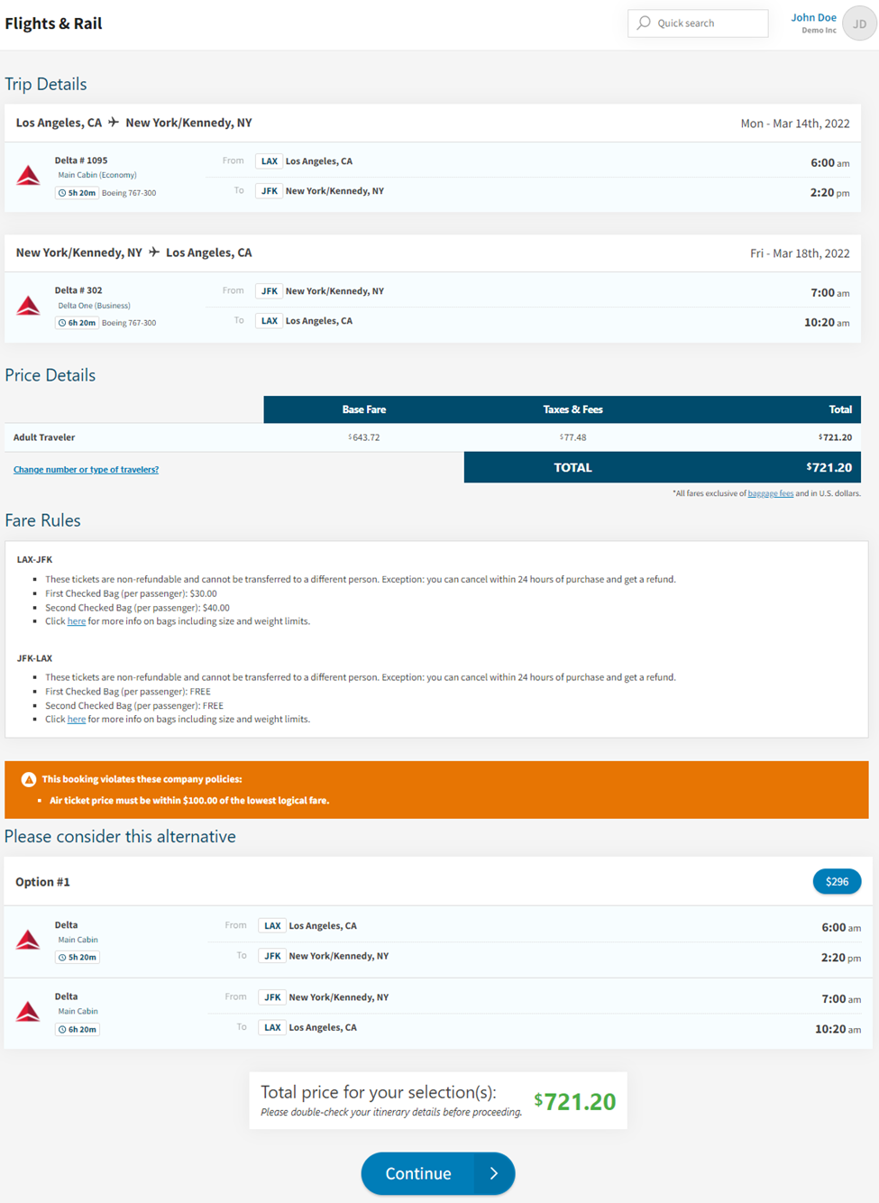Viewport: 879px width, 1203px height.
Task: Open the JD user avatar
Action: pos(860,23)
